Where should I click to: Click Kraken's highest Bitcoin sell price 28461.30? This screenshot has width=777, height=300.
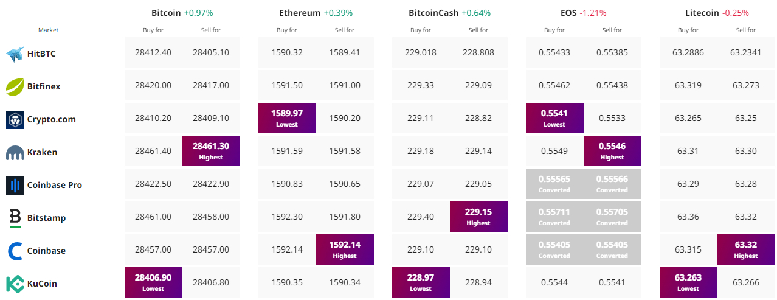[x=211, y=151]
